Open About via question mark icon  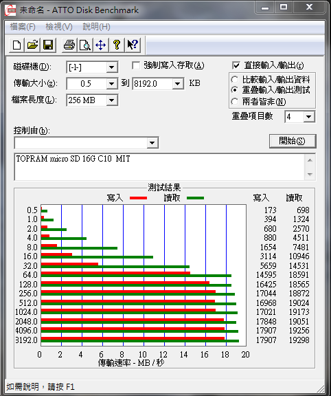pyautogui.click(x=116, y=45)
